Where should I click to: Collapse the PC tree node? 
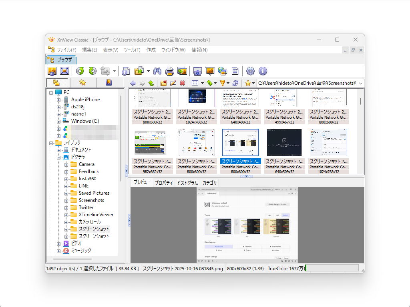[x=51, y=93]
